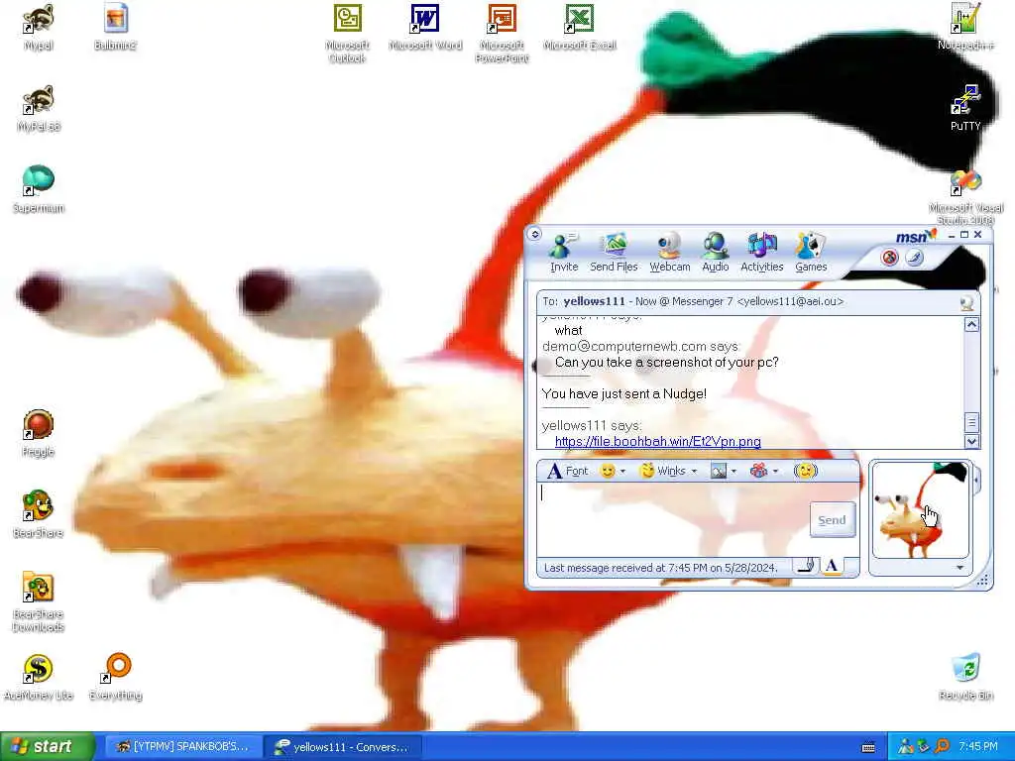Screen dimensions: 1015x761
Task: Select the MyPal 68 desktop shortcut
Action: (x=39, y=109)
